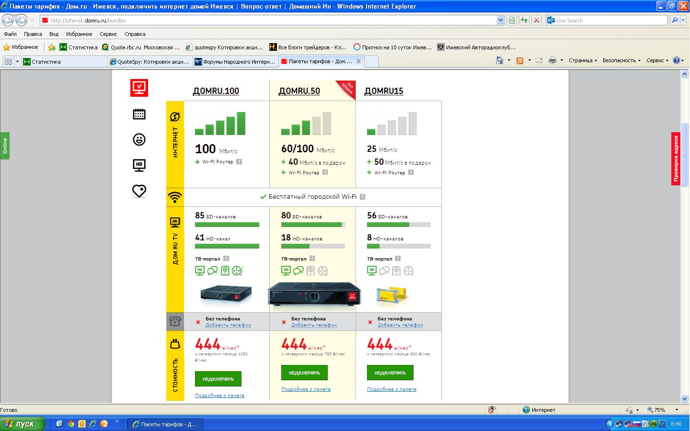Open the Правка menu
Screen dimensions: 690x431
(33, 34)
